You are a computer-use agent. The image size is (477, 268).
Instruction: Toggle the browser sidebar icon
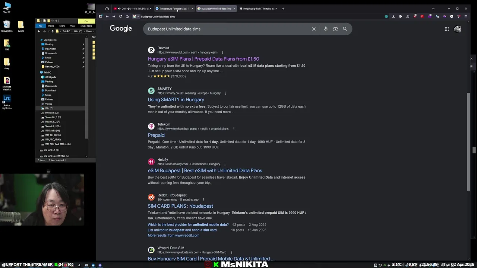100,16
